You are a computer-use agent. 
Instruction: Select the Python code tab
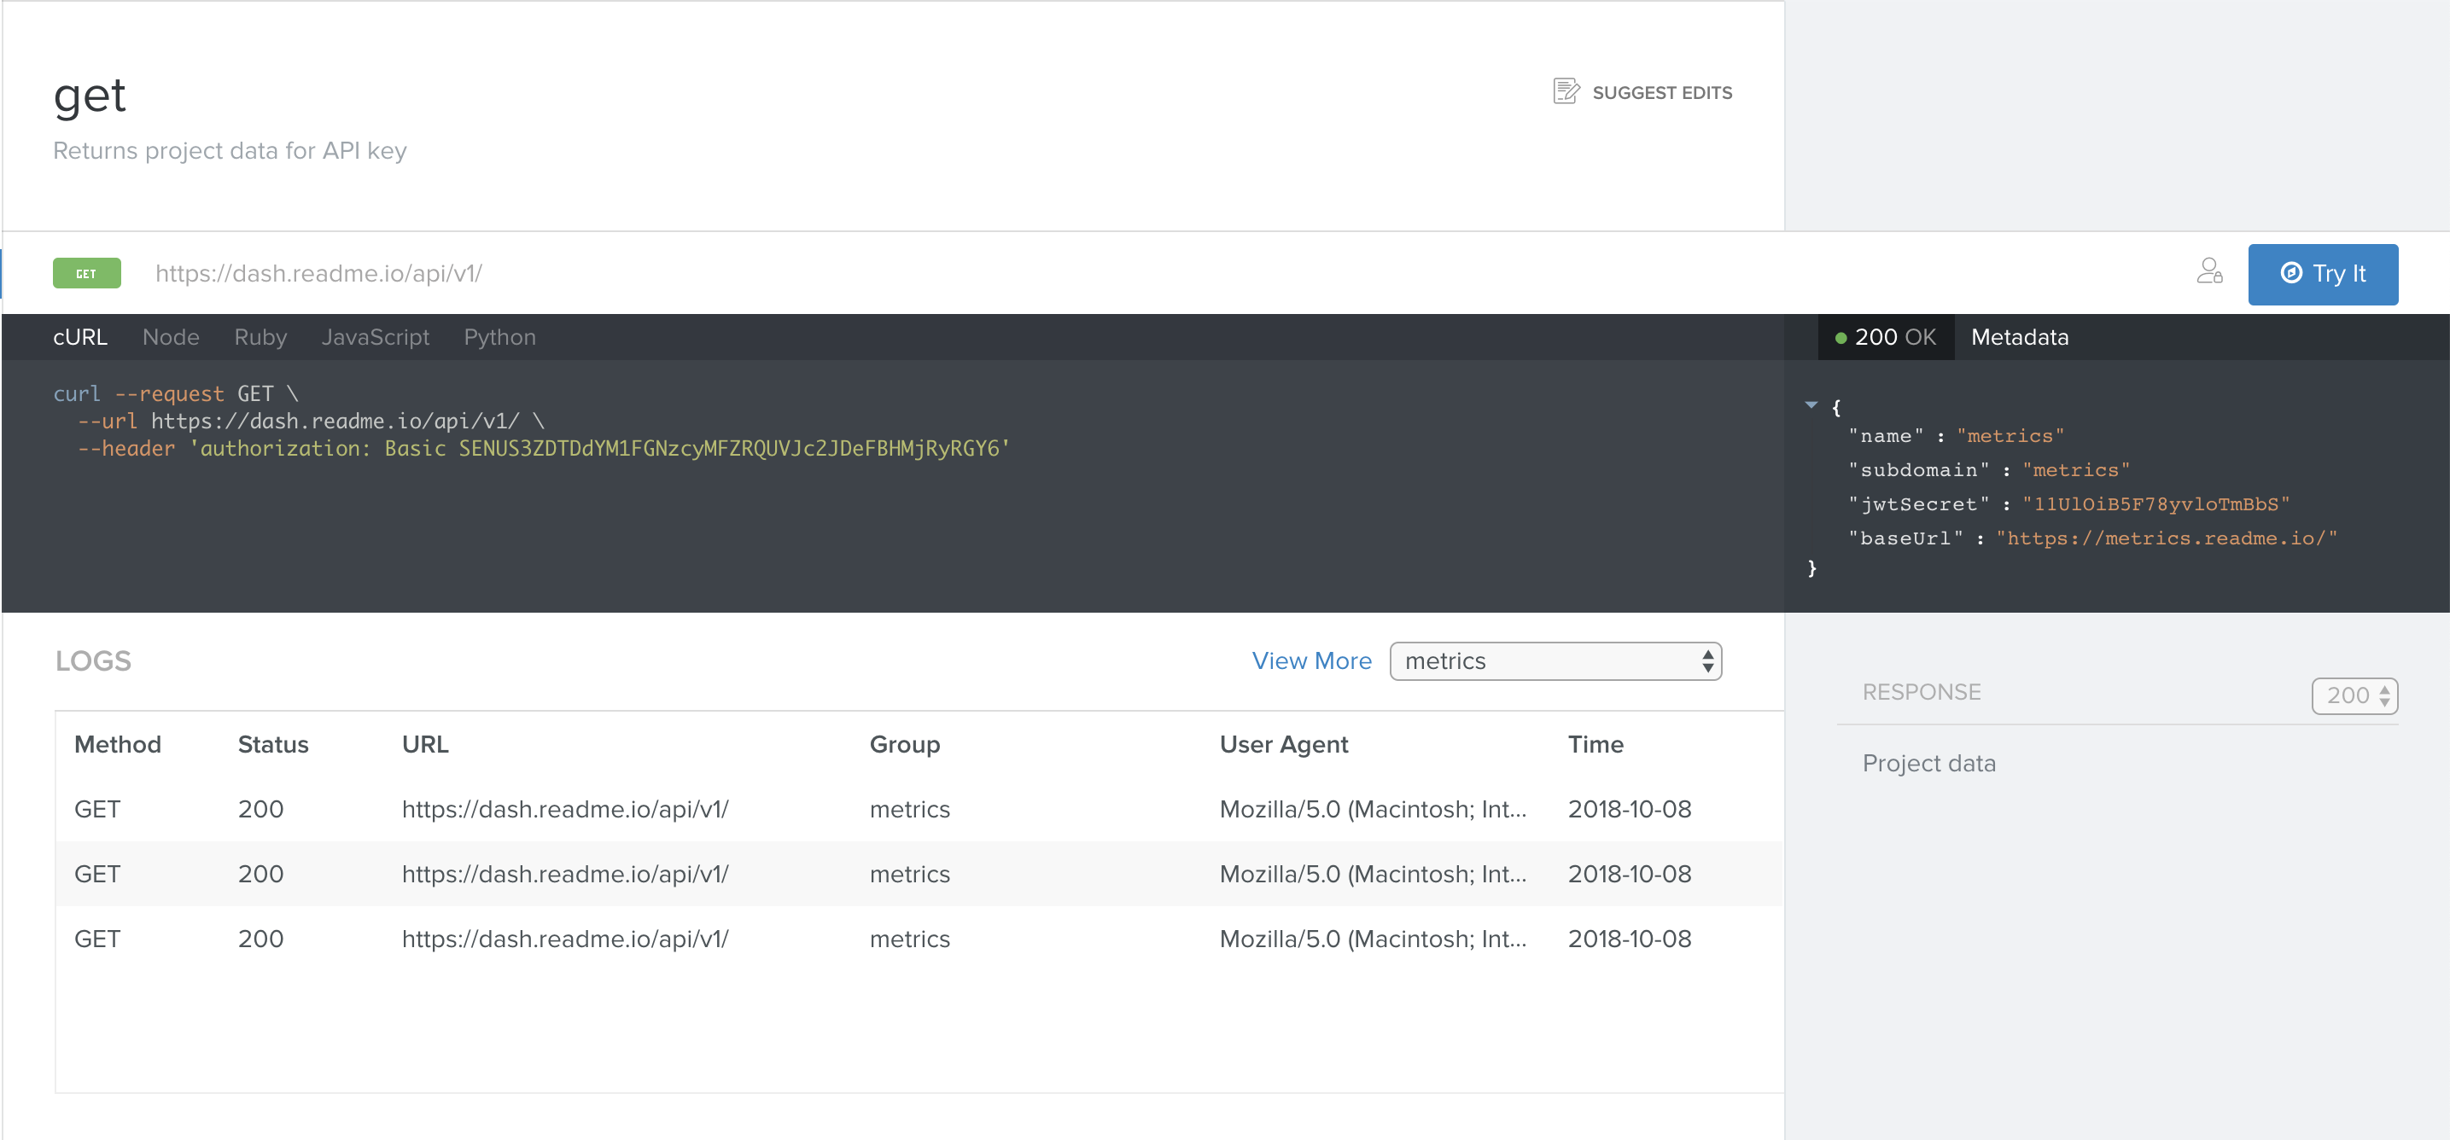499,338
